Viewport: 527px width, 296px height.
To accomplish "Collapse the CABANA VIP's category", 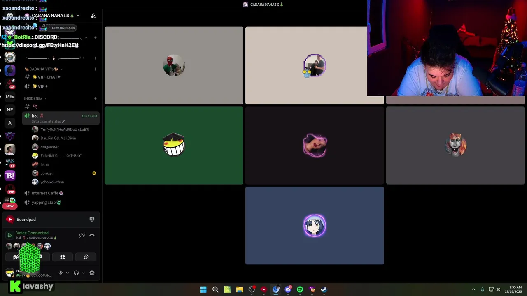I will (x=43, y=69).
